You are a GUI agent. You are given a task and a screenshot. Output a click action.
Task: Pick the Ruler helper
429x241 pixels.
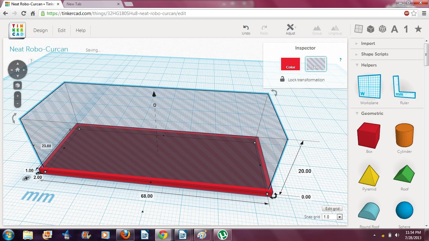405,89
